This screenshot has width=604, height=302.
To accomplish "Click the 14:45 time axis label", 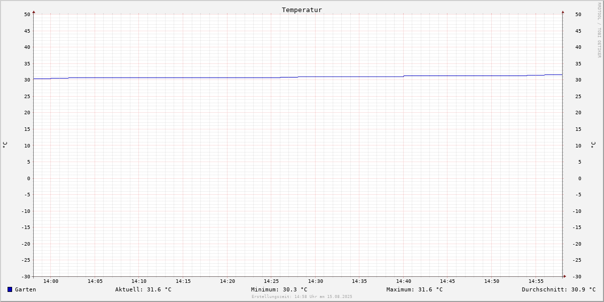I will click(447, 281).
